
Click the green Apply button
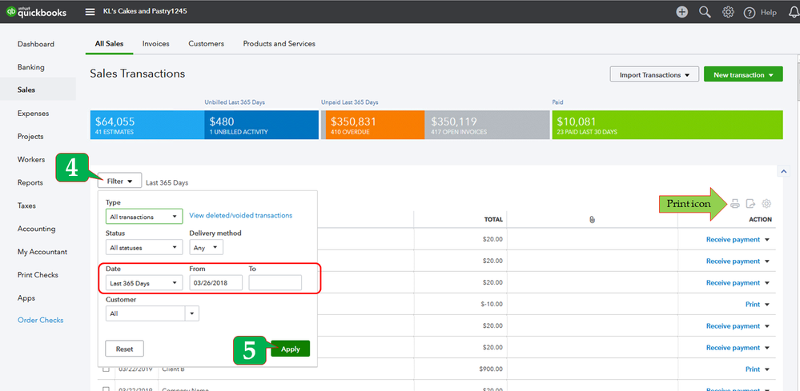[x=290, y=349]
